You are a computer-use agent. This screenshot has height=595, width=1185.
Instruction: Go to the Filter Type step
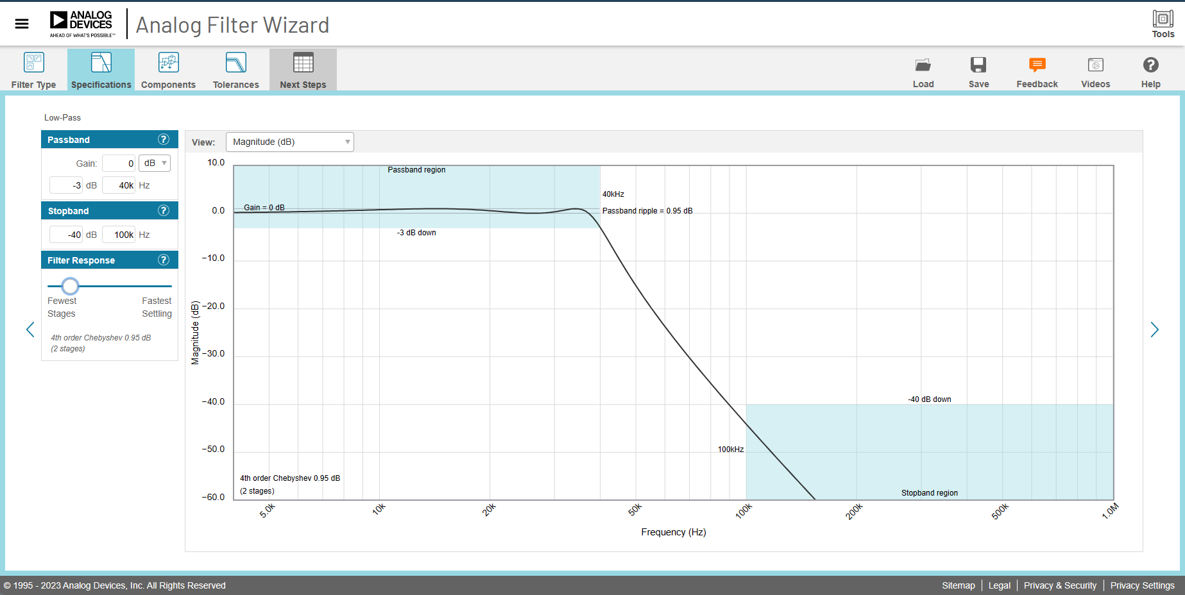click(33, 70)
